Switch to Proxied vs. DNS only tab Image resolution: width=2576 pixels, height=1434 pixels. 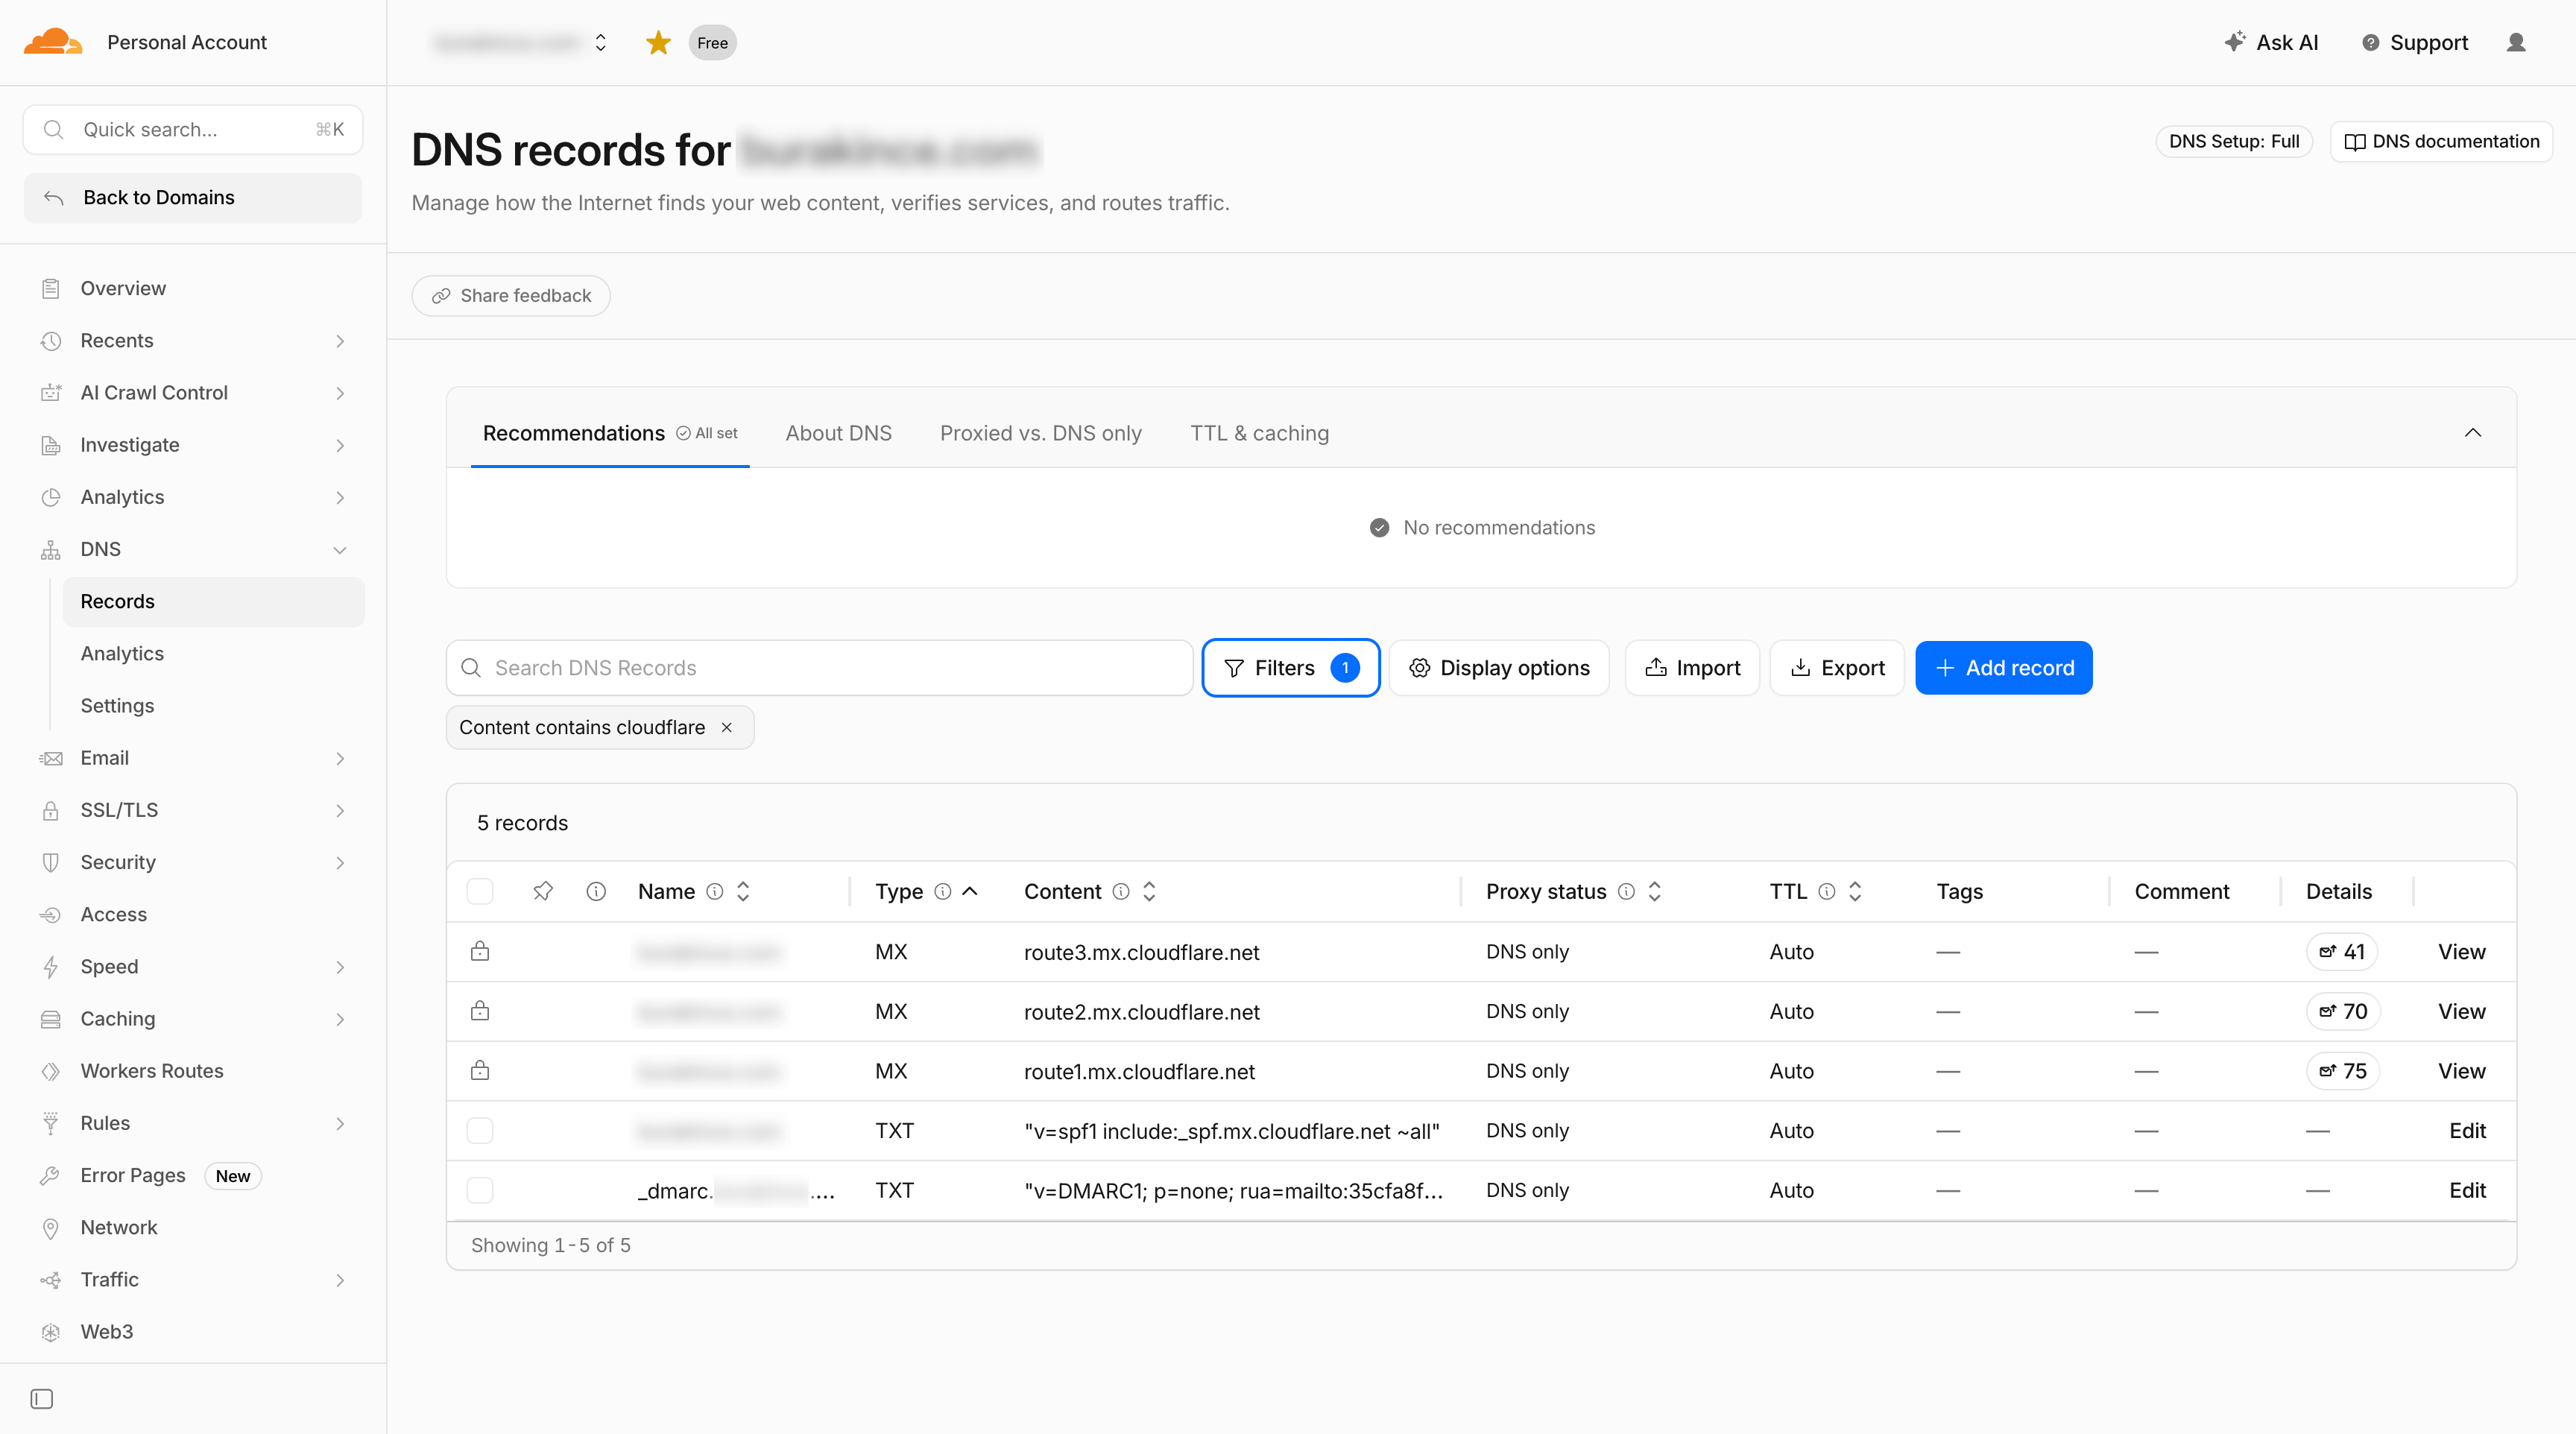(1040, 433)
